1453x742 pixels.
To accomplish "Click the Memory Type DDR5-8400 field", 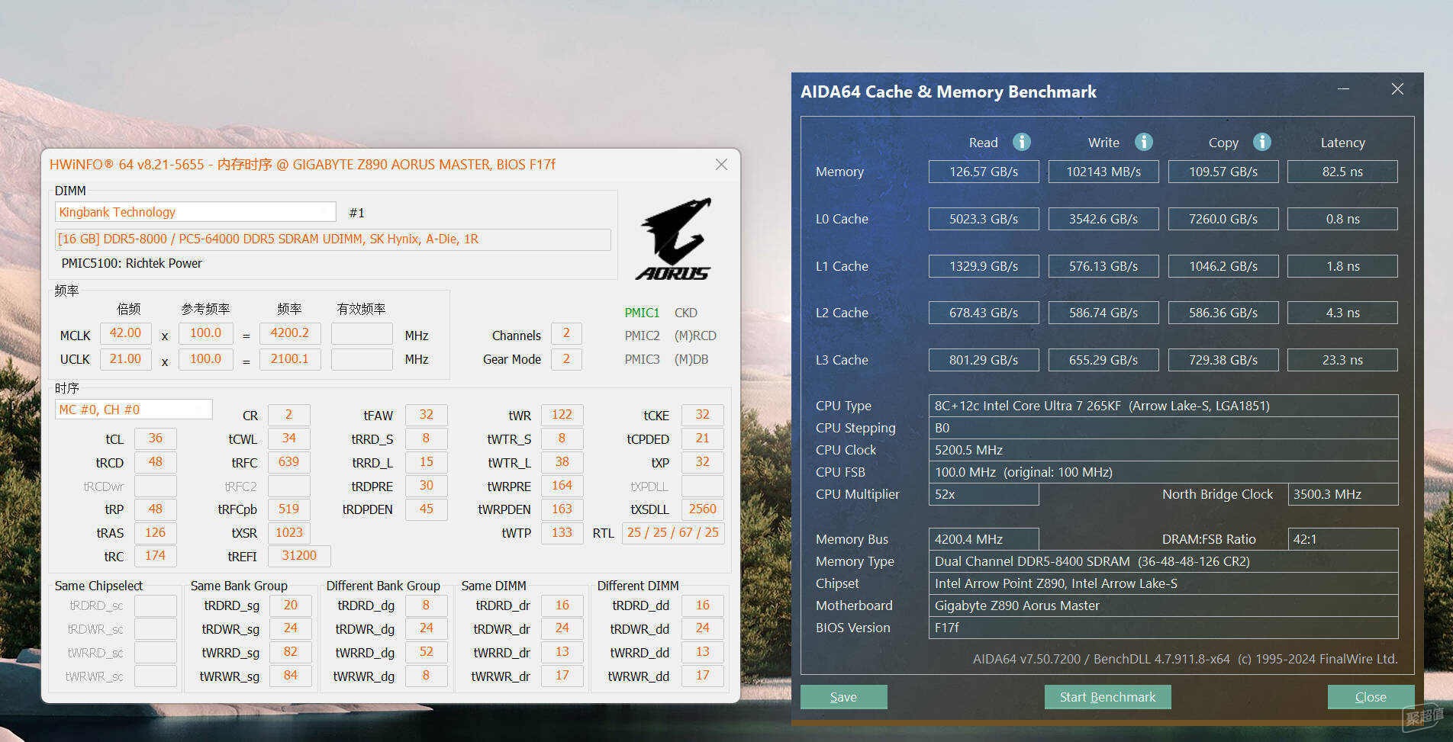I will tap(1163, 561).
